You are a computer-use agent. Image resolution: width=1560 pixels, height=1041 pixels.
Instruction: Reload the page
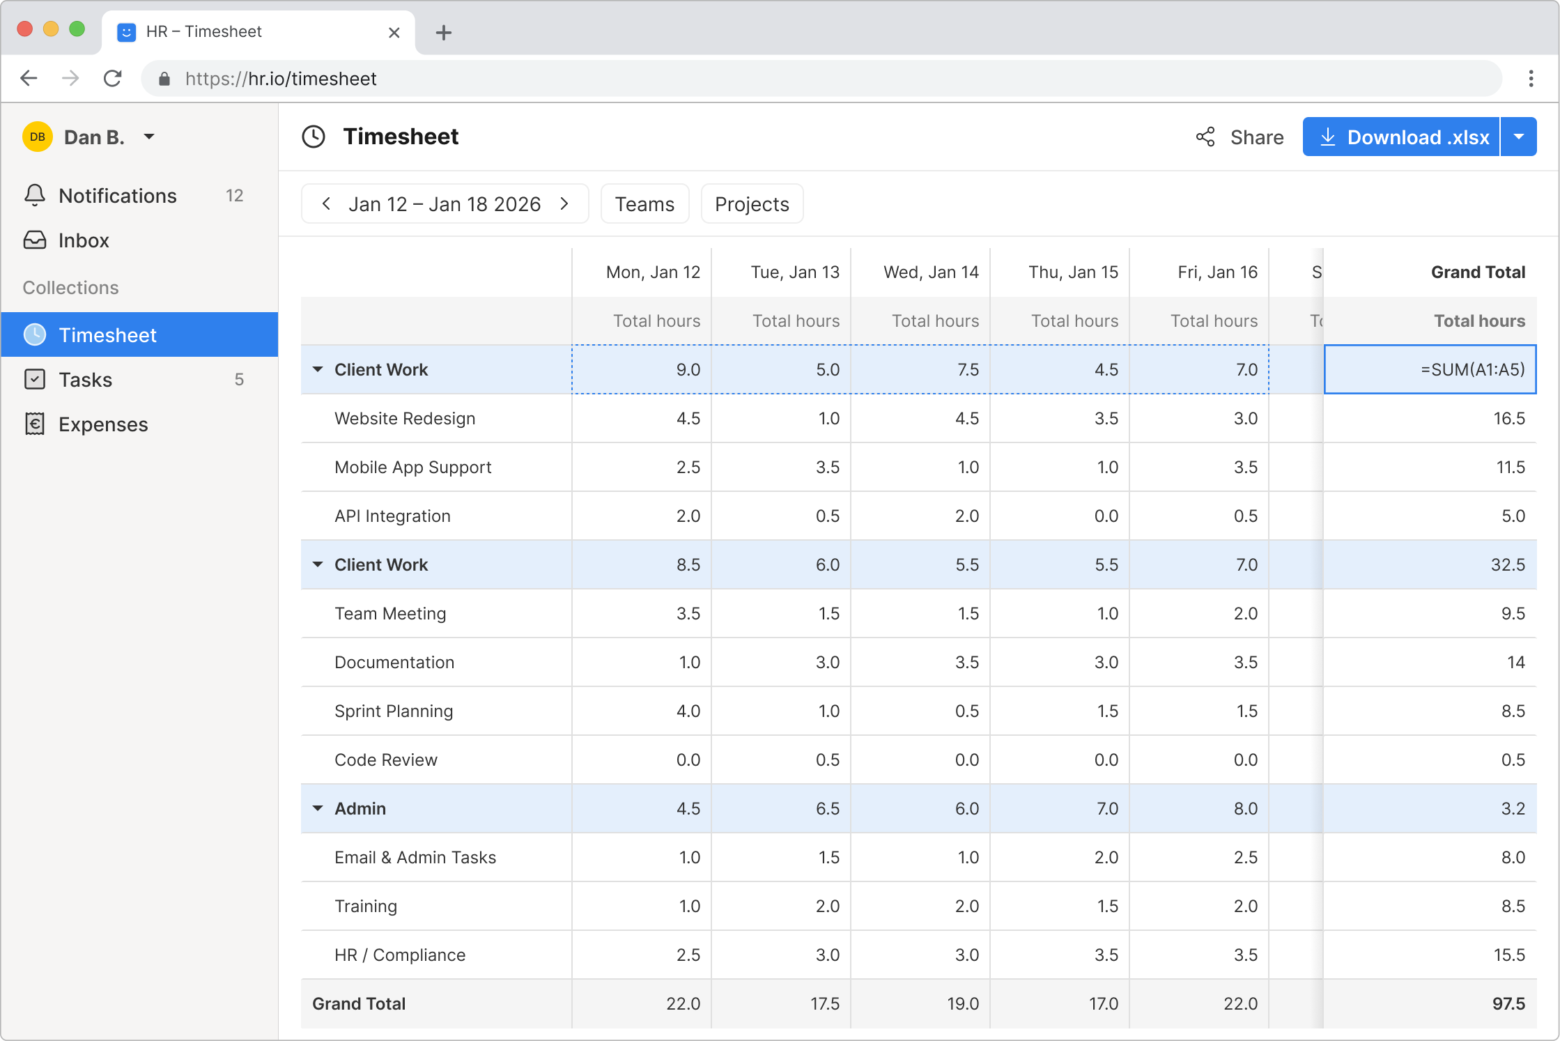tap(113, 78)
